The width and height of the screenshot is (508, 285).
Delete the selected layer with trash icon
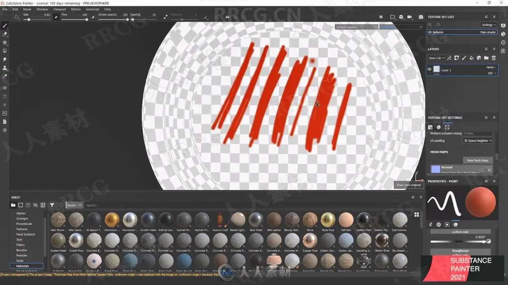click(494, 58)
